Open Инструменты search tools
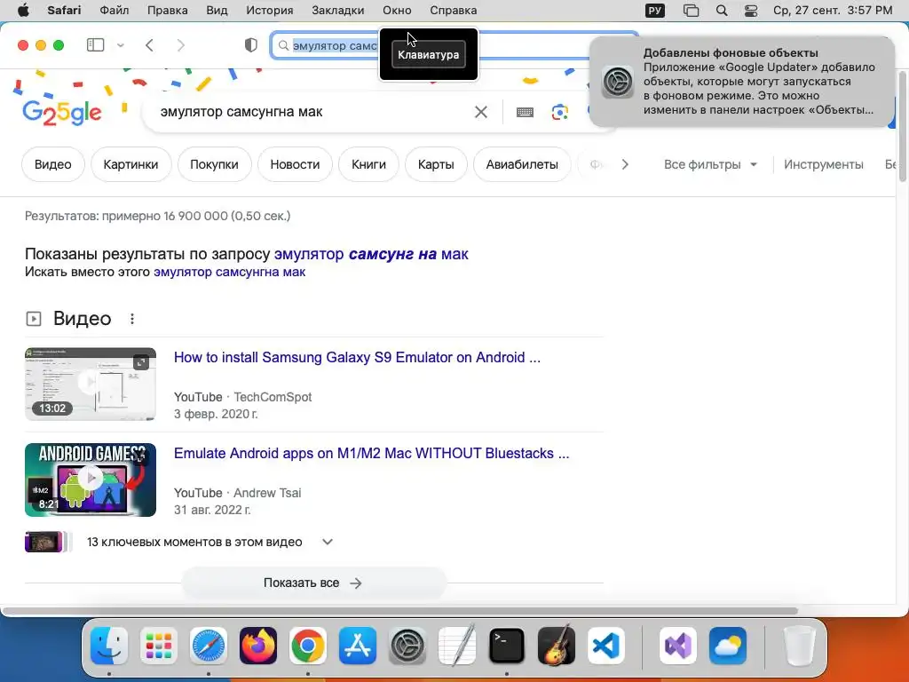The width and height of the screenshot is (909, 682). 823,164
